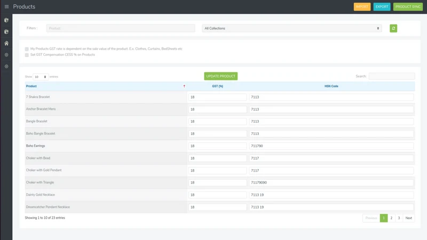Edit GST field for Boho Bangle Bracelet
This screenshot has width=427, height=240.
[x=217, y=134]
